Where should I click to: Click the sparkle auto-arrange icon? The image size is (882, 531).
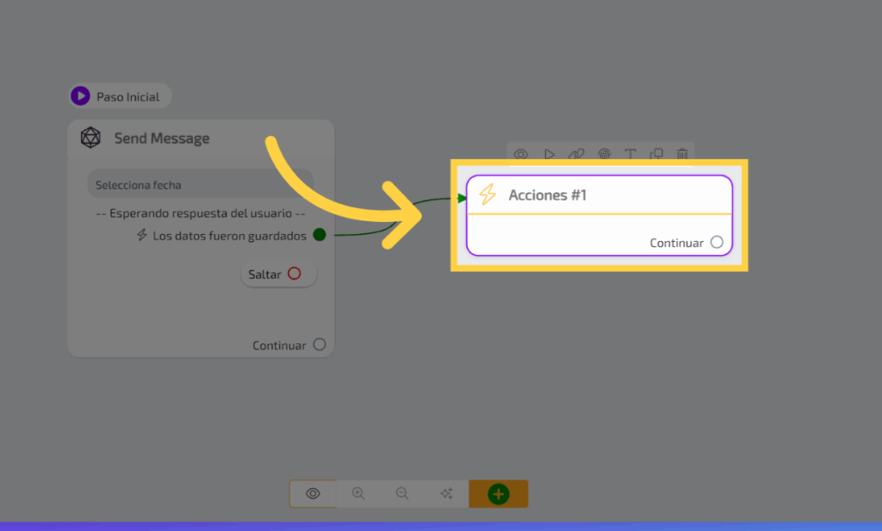(x=446, y=494)
